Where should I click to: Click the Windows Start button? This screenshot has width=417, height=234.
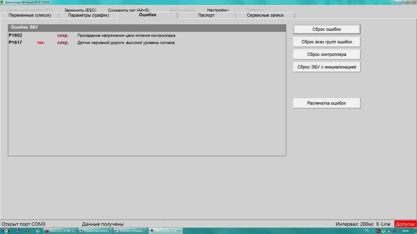pyautogui.click(x=5, y=231)
